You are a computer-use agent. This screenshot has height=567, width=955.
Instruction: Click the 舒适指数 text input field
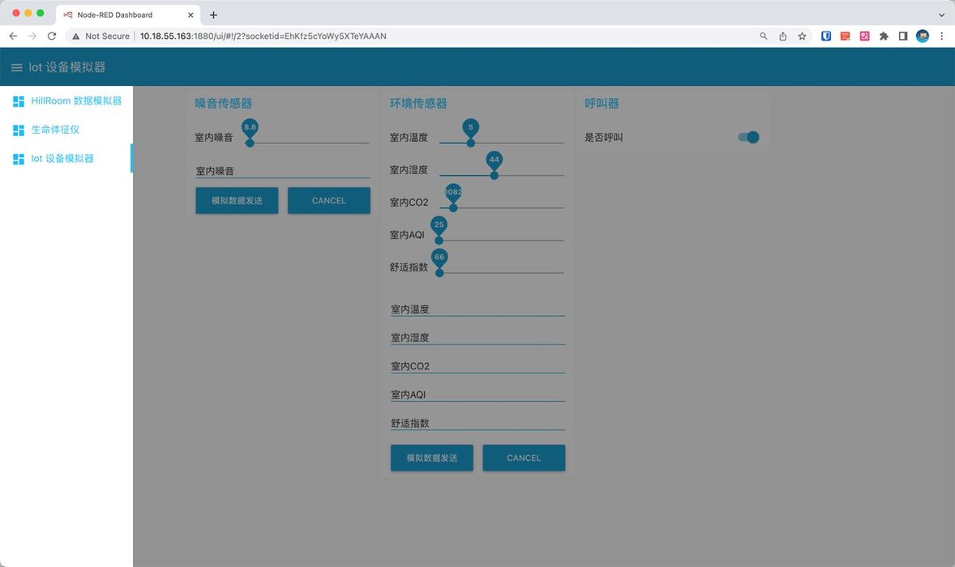point(477,423)
